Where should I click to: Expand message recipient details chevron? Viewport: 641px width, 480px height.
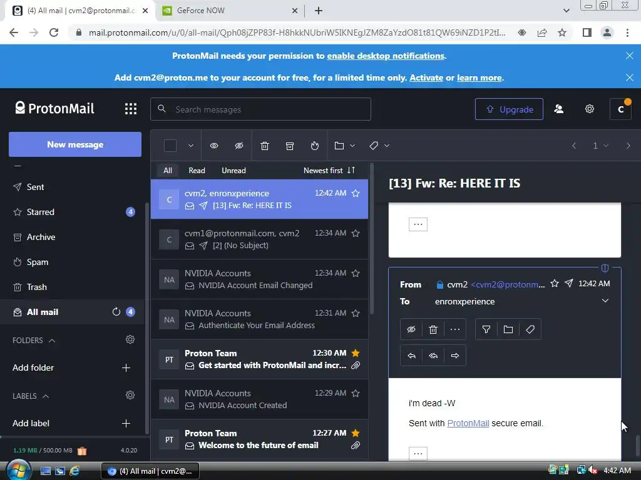(605, 301)
